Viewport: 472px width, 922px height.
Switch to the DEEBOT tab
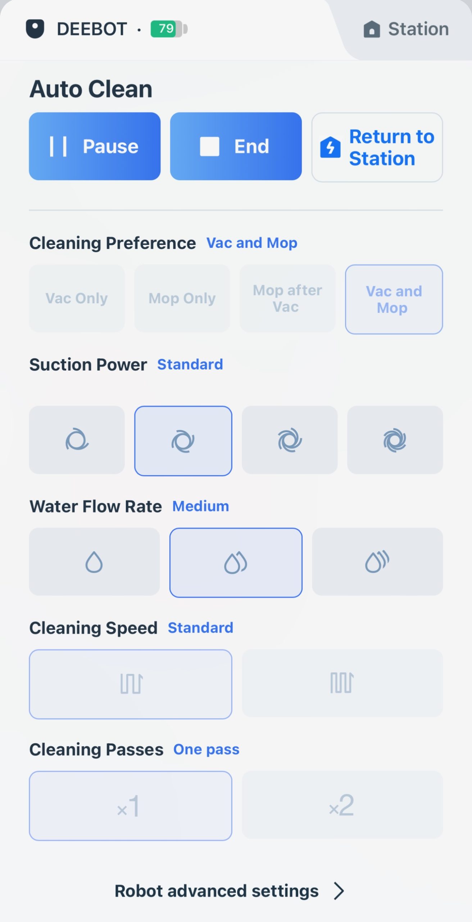click(x=92, y=29)
